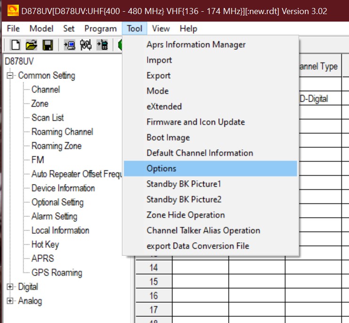349x323 pixels.
Task: Open the Zone tree item
Action: [x=40, y=104]
